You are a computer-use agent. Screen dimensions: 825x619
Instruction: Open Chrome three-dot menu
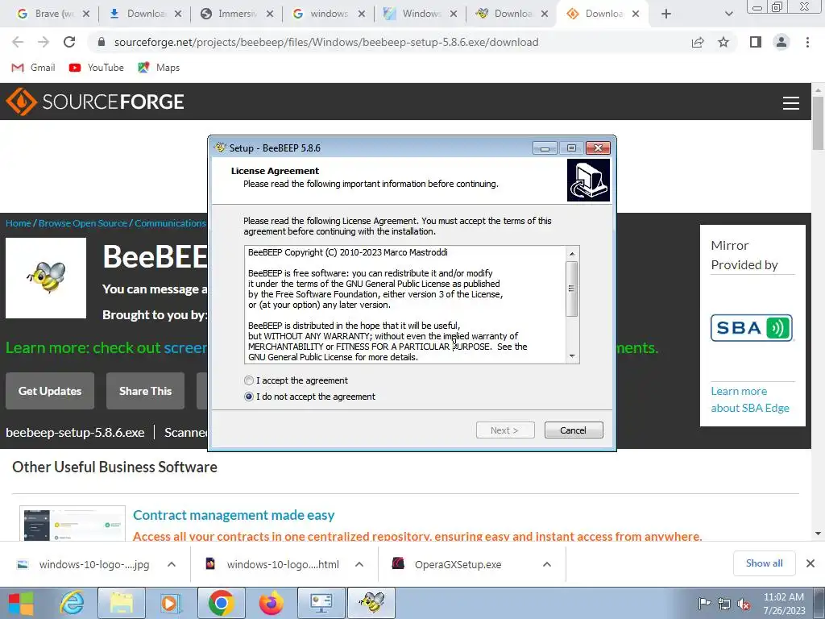[807, 42]
